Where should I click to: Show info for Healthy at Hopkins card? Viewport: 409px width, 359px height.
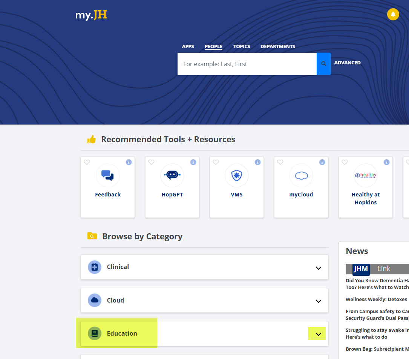point(386,162)
